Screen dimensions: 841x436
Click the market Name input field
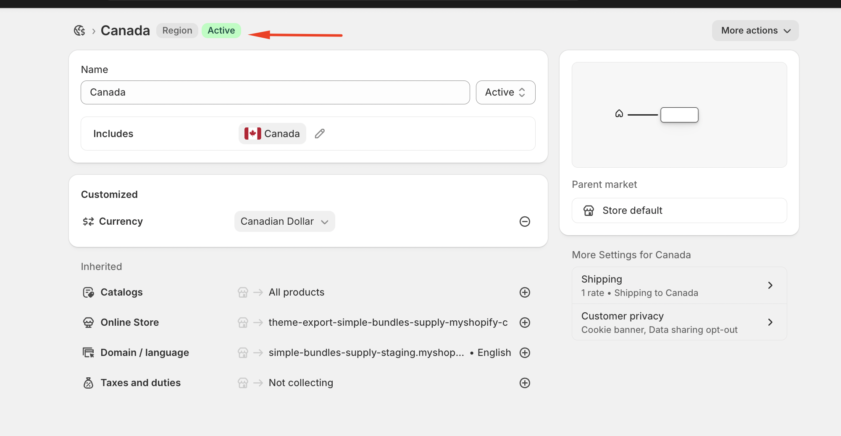275,92
